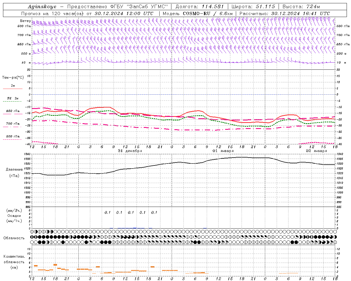Select the 'Модель COSMO-RU / 6.6км' text
This screenshot has height=281, width=351.
[198, 13]
